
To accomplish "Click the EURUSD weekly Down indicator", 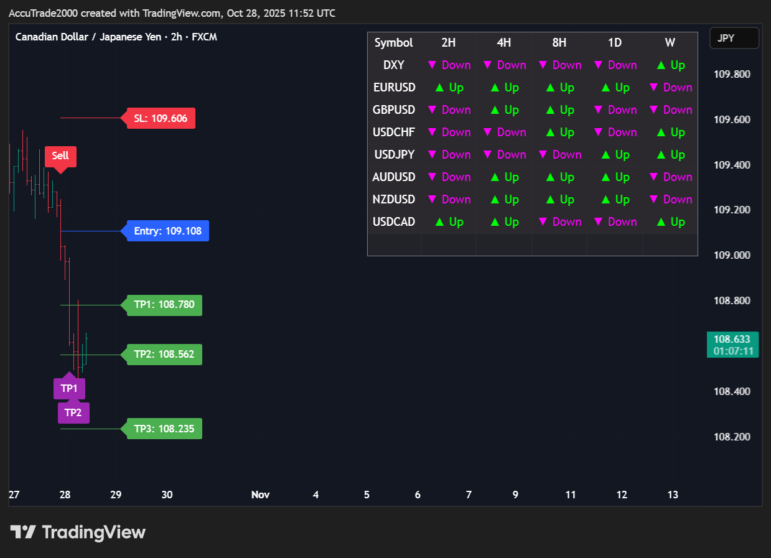I will point(670,88).
